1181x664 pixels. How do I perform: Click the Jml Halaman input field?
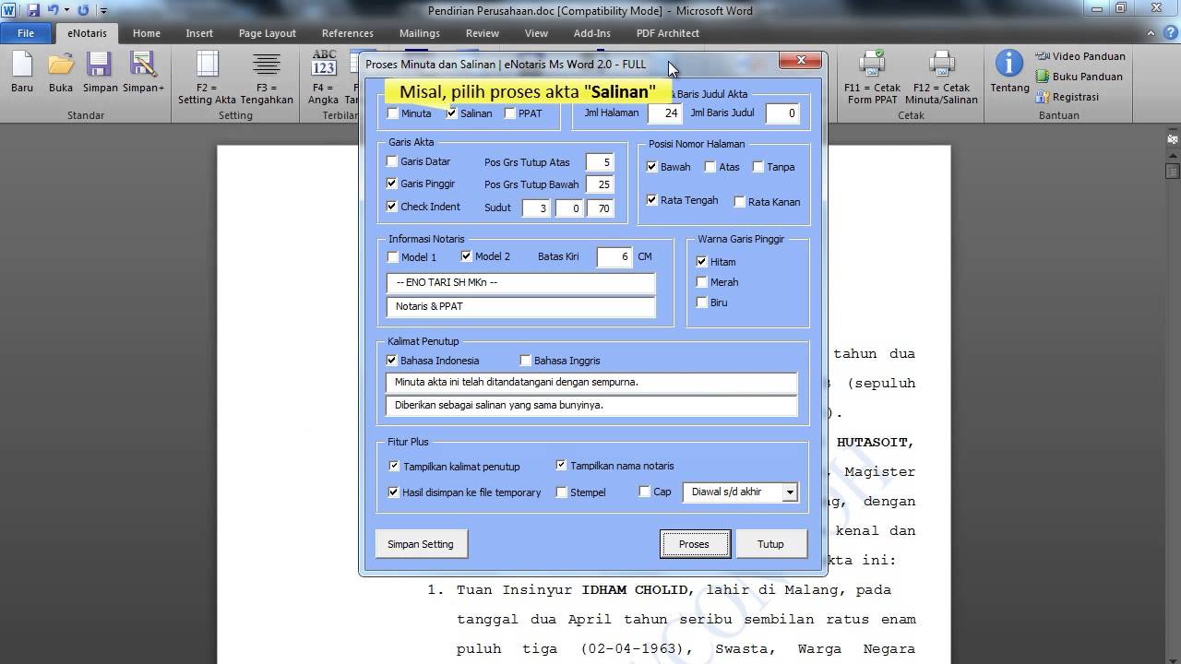tap(664, 113)
